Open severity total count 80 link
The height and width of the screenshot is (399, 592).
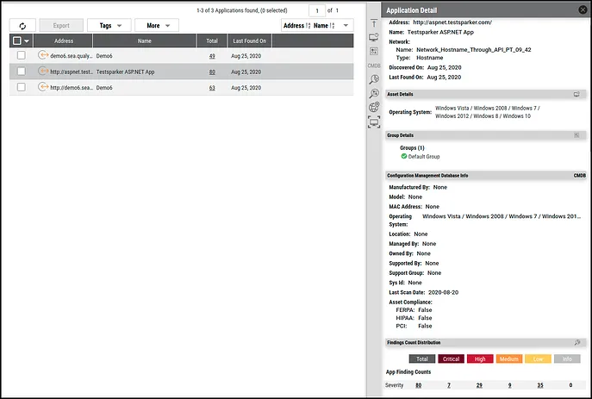click(418, 385)
